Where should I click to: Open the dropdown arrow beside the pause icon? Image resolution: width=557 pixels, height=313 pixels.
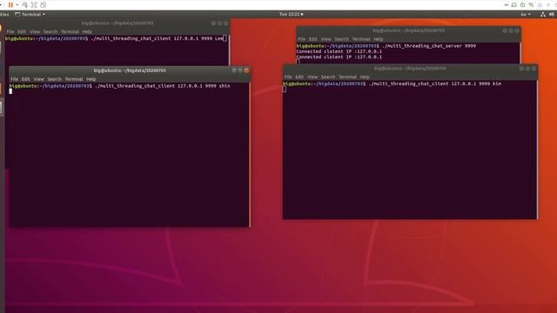[17, 5]
